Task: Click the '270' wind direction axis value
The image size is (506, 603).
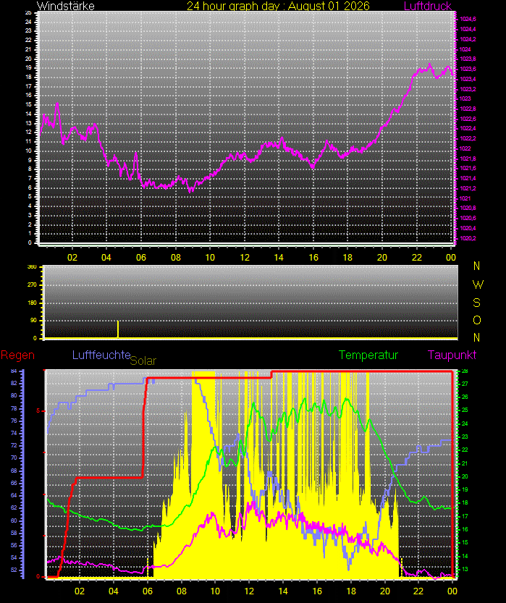Action: (x=33, y=285)
